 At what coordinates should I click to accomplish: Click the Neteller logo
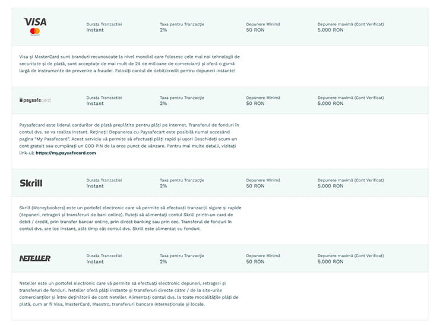[x=35, y=258]
